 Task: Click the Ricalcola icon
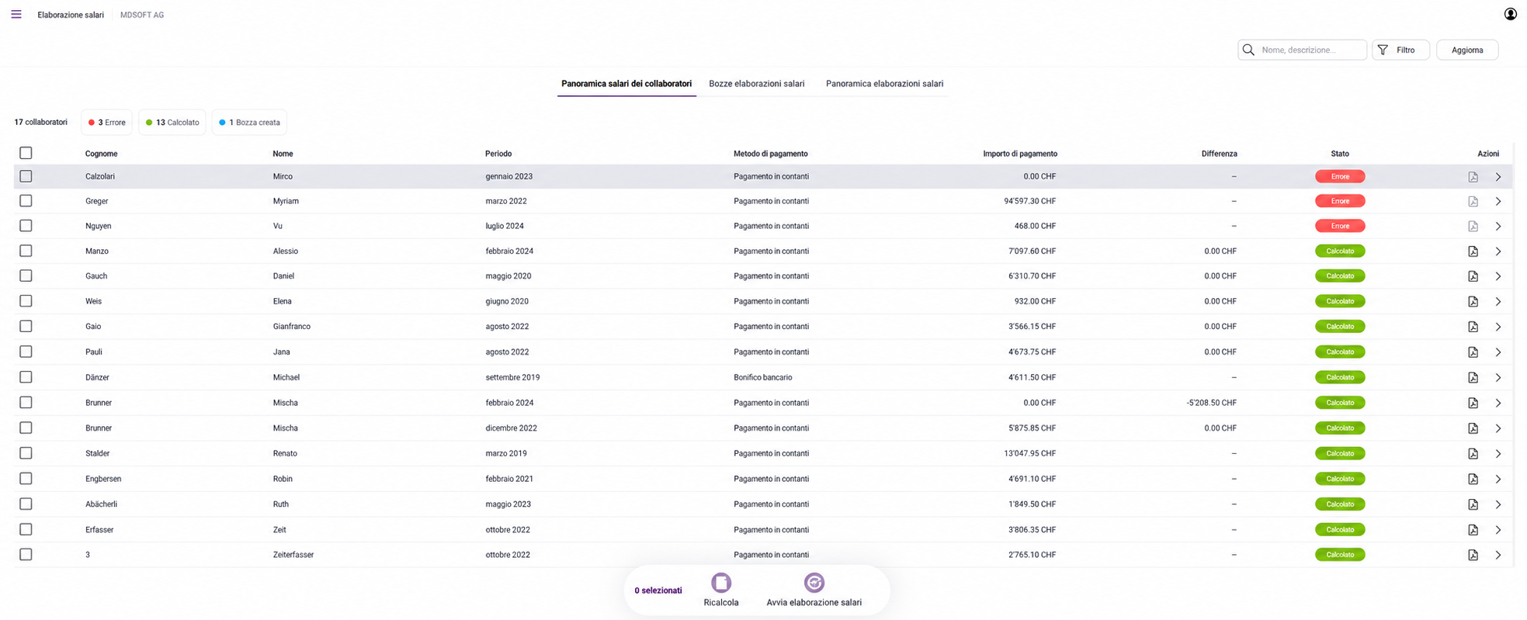point(721,583)
